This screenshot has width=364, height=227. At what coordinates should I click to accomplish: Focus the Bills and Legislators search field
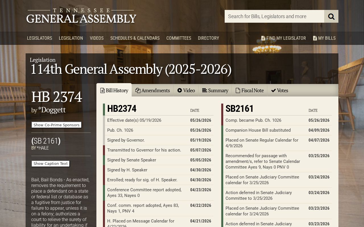[274, 16]
